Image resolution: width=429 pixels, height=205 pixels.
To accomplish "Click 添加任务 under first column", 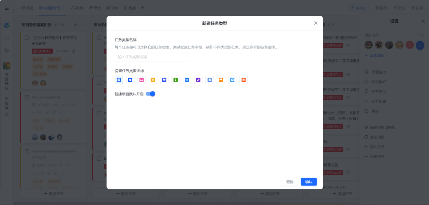I will pos(53,194).
